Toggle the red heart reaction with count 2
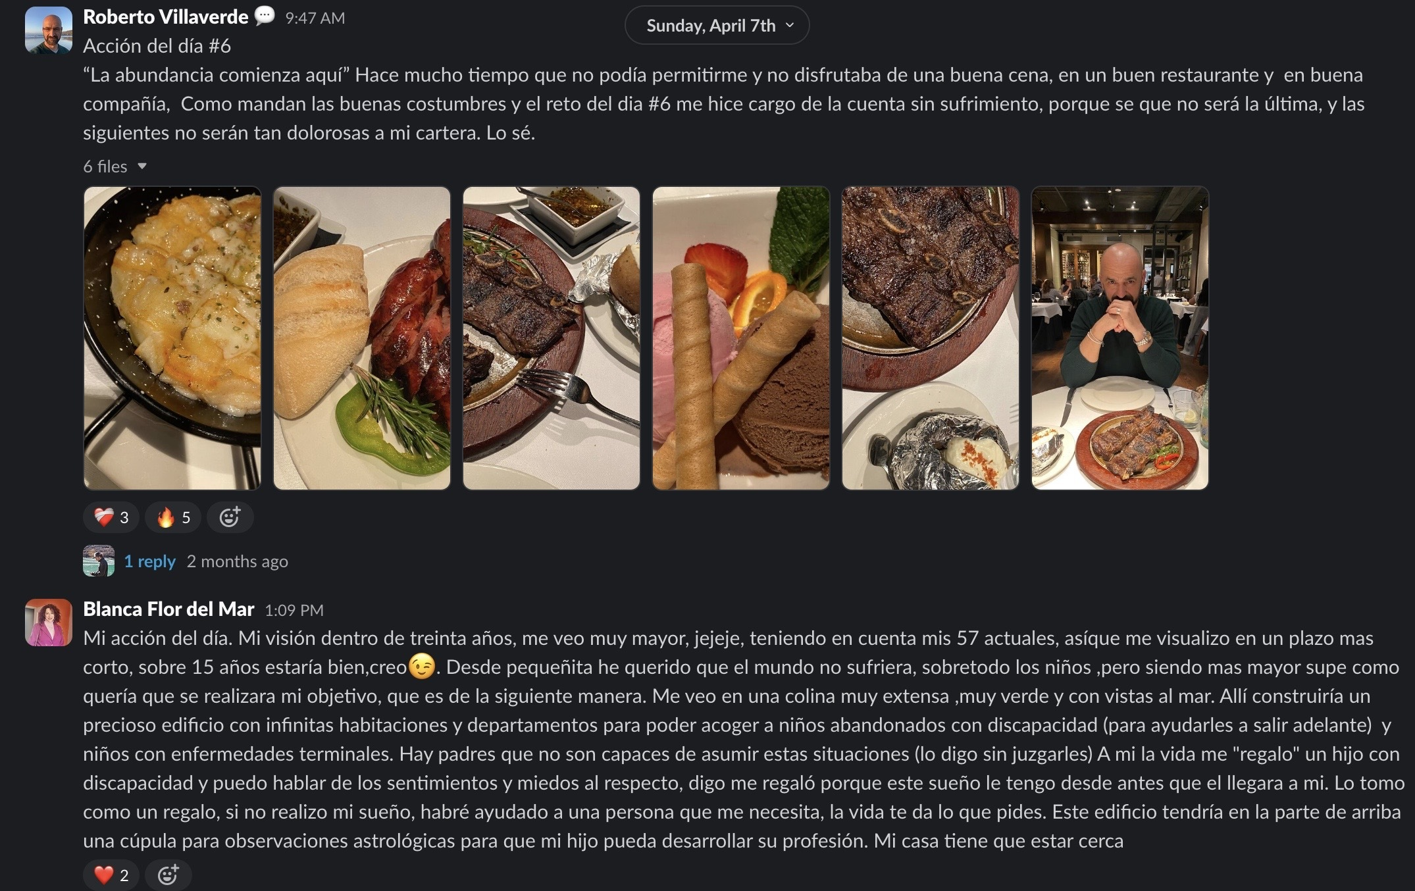Viewport: 1415px width, 891px height. click(111, 875)
